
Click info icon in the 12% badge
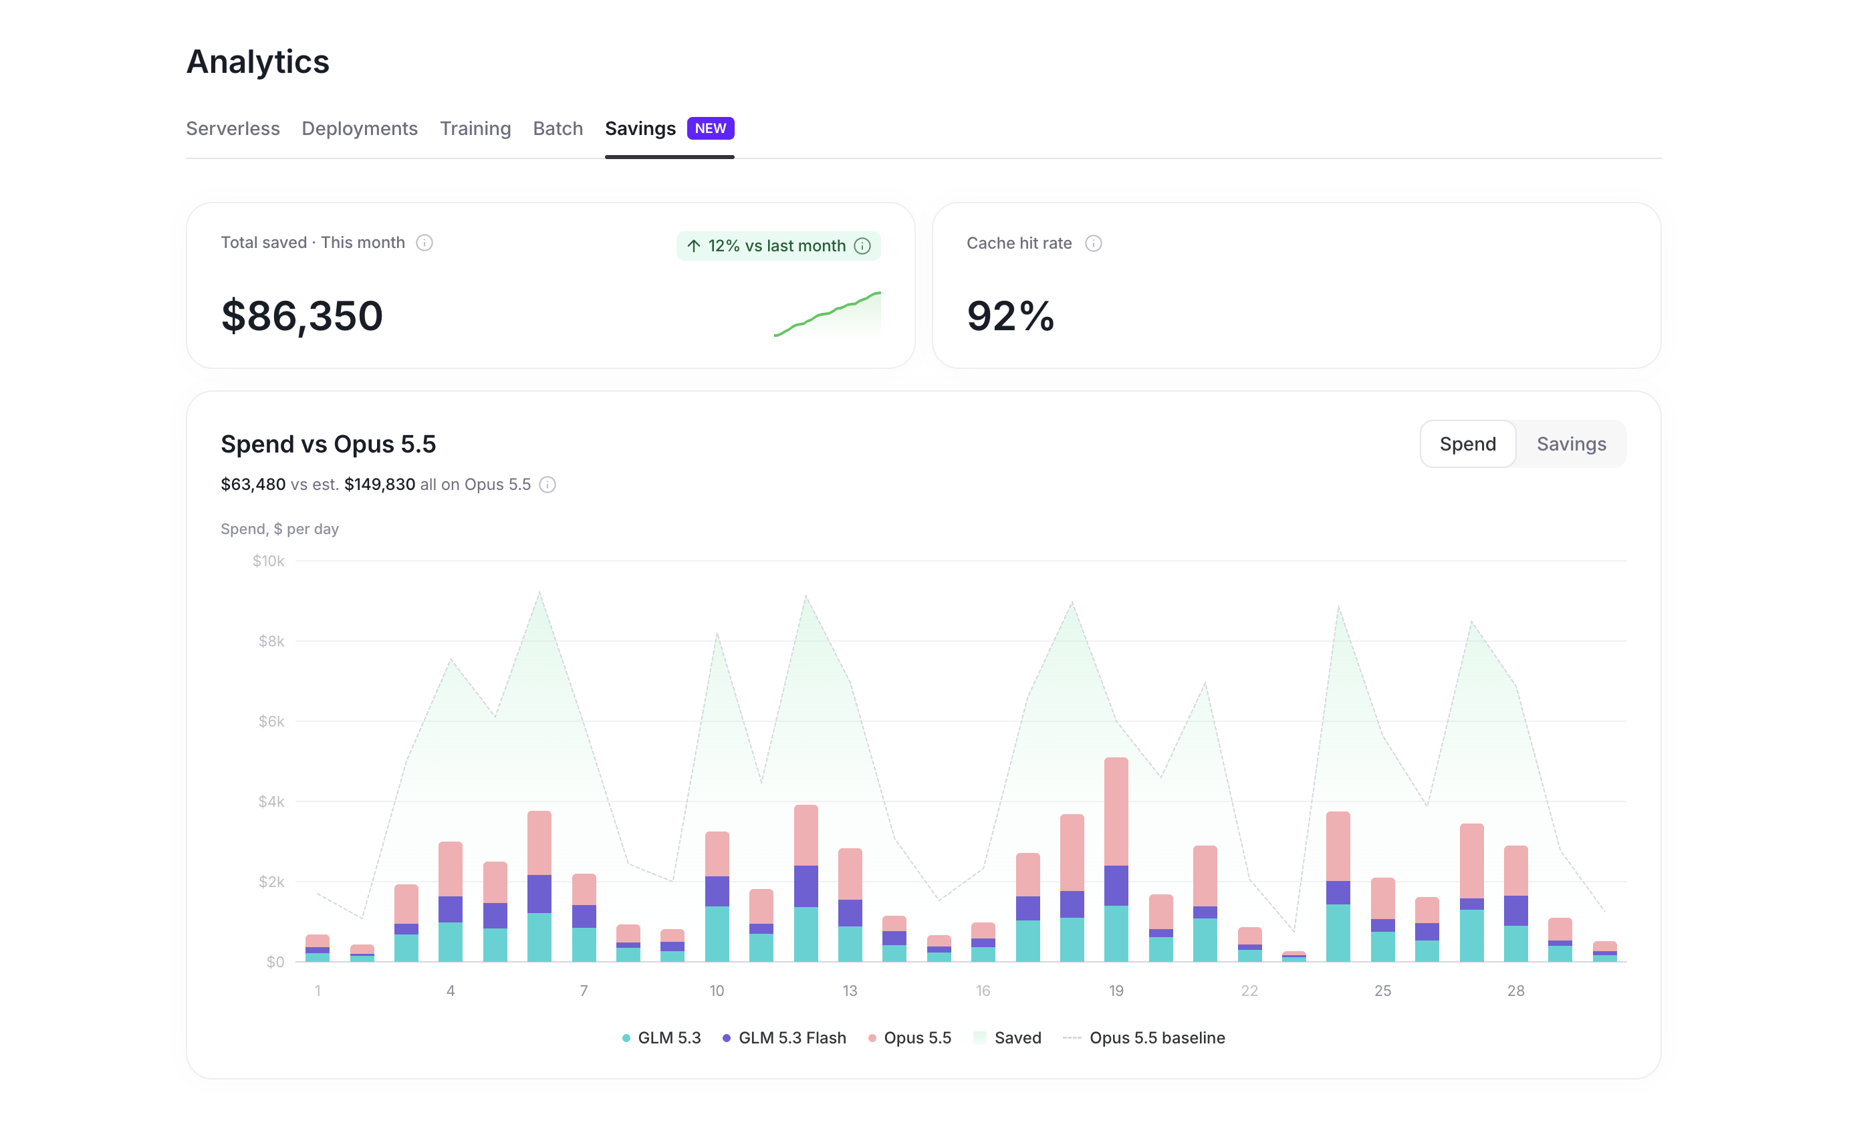[x=862, y=246]
